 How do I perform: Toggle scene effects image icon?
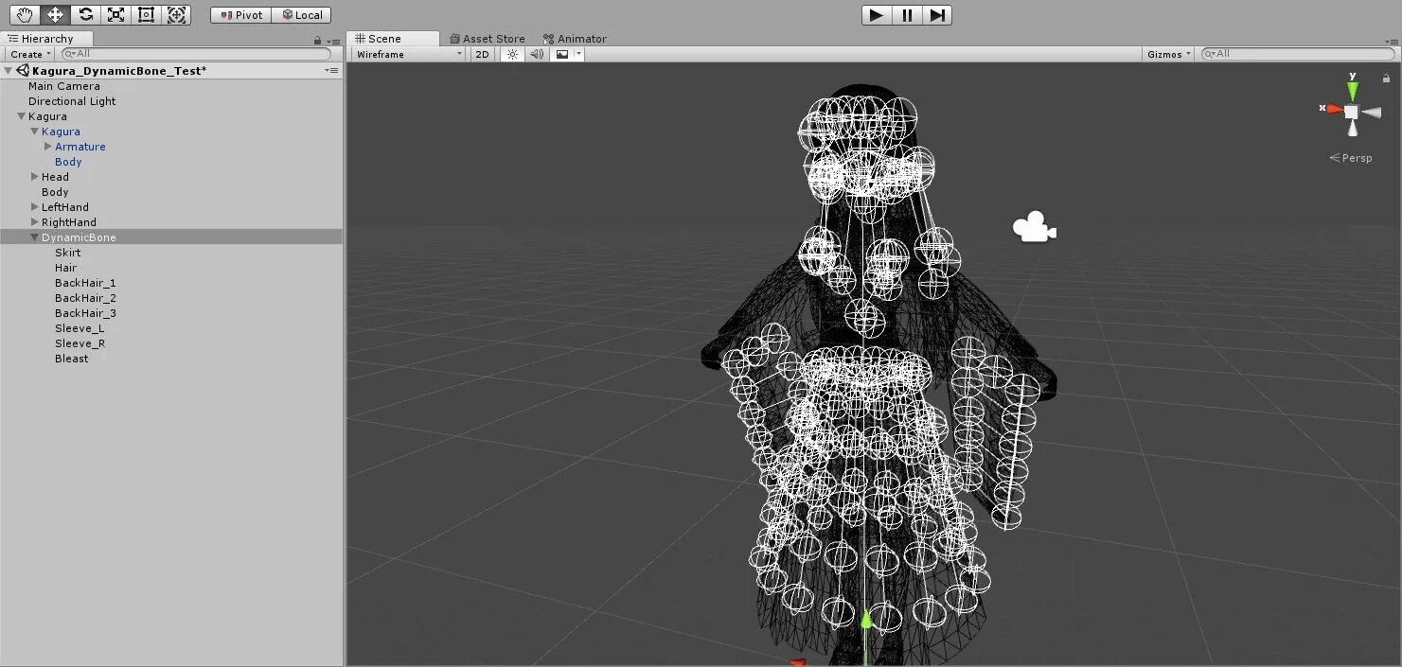562,54
